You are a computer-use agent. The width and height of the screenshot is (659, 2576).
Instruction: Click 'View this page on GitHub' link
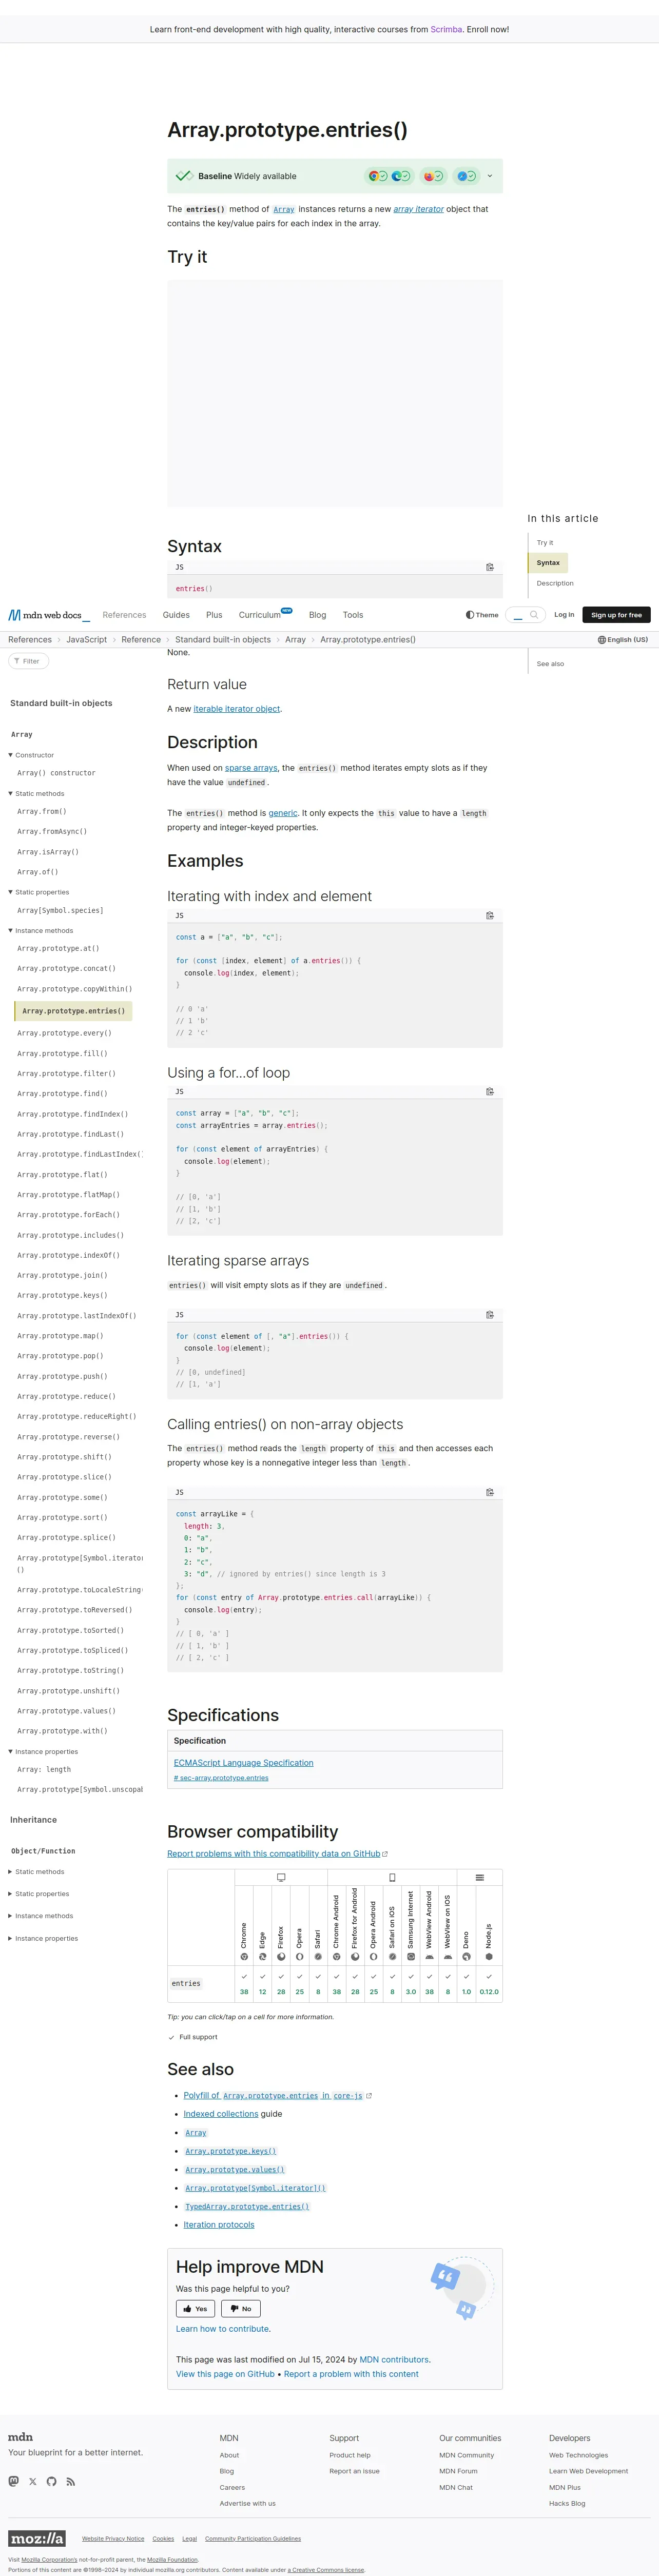pos(225,2374)
